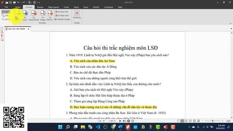The width and height of the screenshot is (233, 131).
Task: Open the Help tab
Action: click(x=120, y=7)
